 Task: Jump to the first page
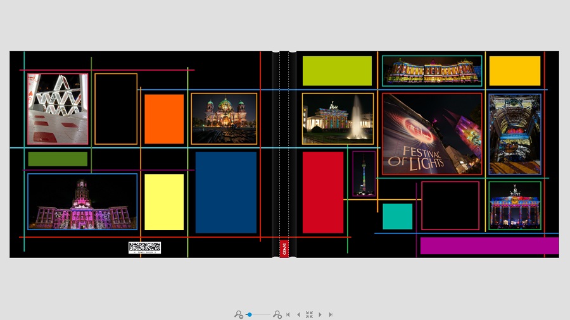tap(288, 314)
